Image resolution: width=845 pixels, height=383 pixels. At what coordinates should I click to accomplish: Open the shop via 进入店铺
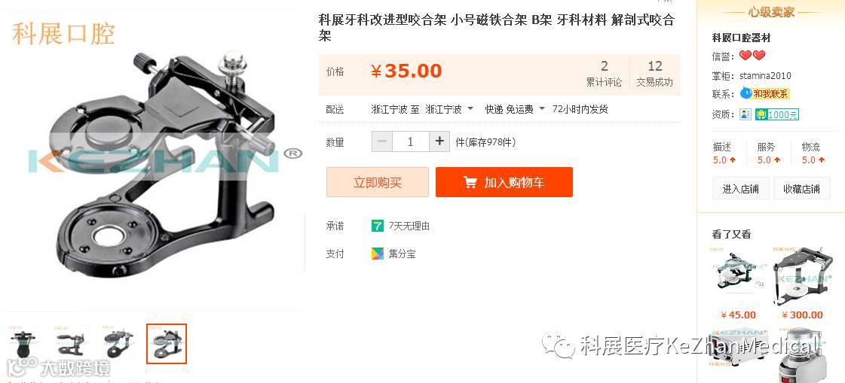pos(740,189)
